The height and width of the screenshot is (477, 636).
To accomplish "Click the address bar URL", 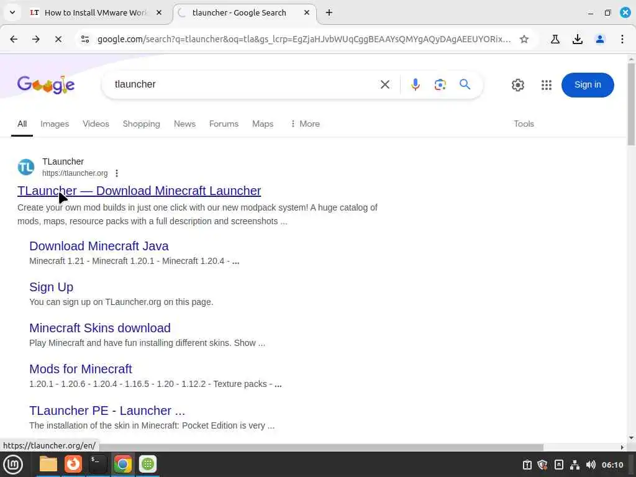I will 304,39.
